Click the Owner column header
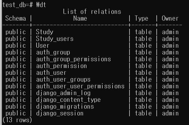The image size is (189, 125). point(170,18)
